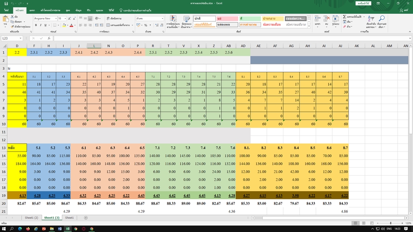Click the Paste clipboard icon

(x=5, y=19)
